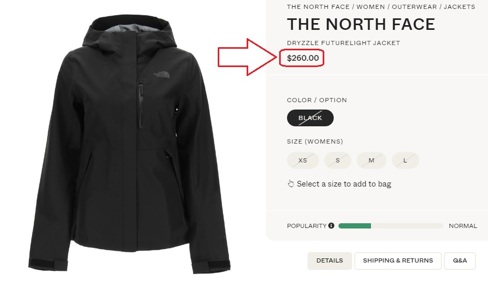The width and height of the screenshot is (488, 283).
Task: Click the popularity info icon
Action: [x=331, y=226]
